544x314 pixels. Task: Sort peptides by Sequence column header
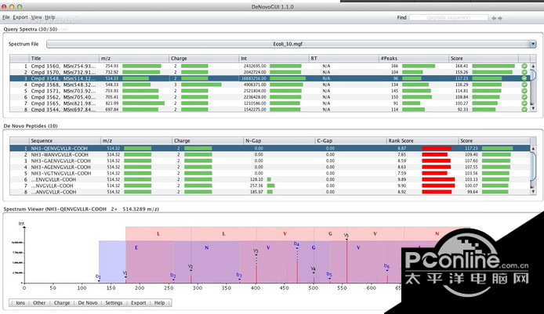click(x=65, y=141)
